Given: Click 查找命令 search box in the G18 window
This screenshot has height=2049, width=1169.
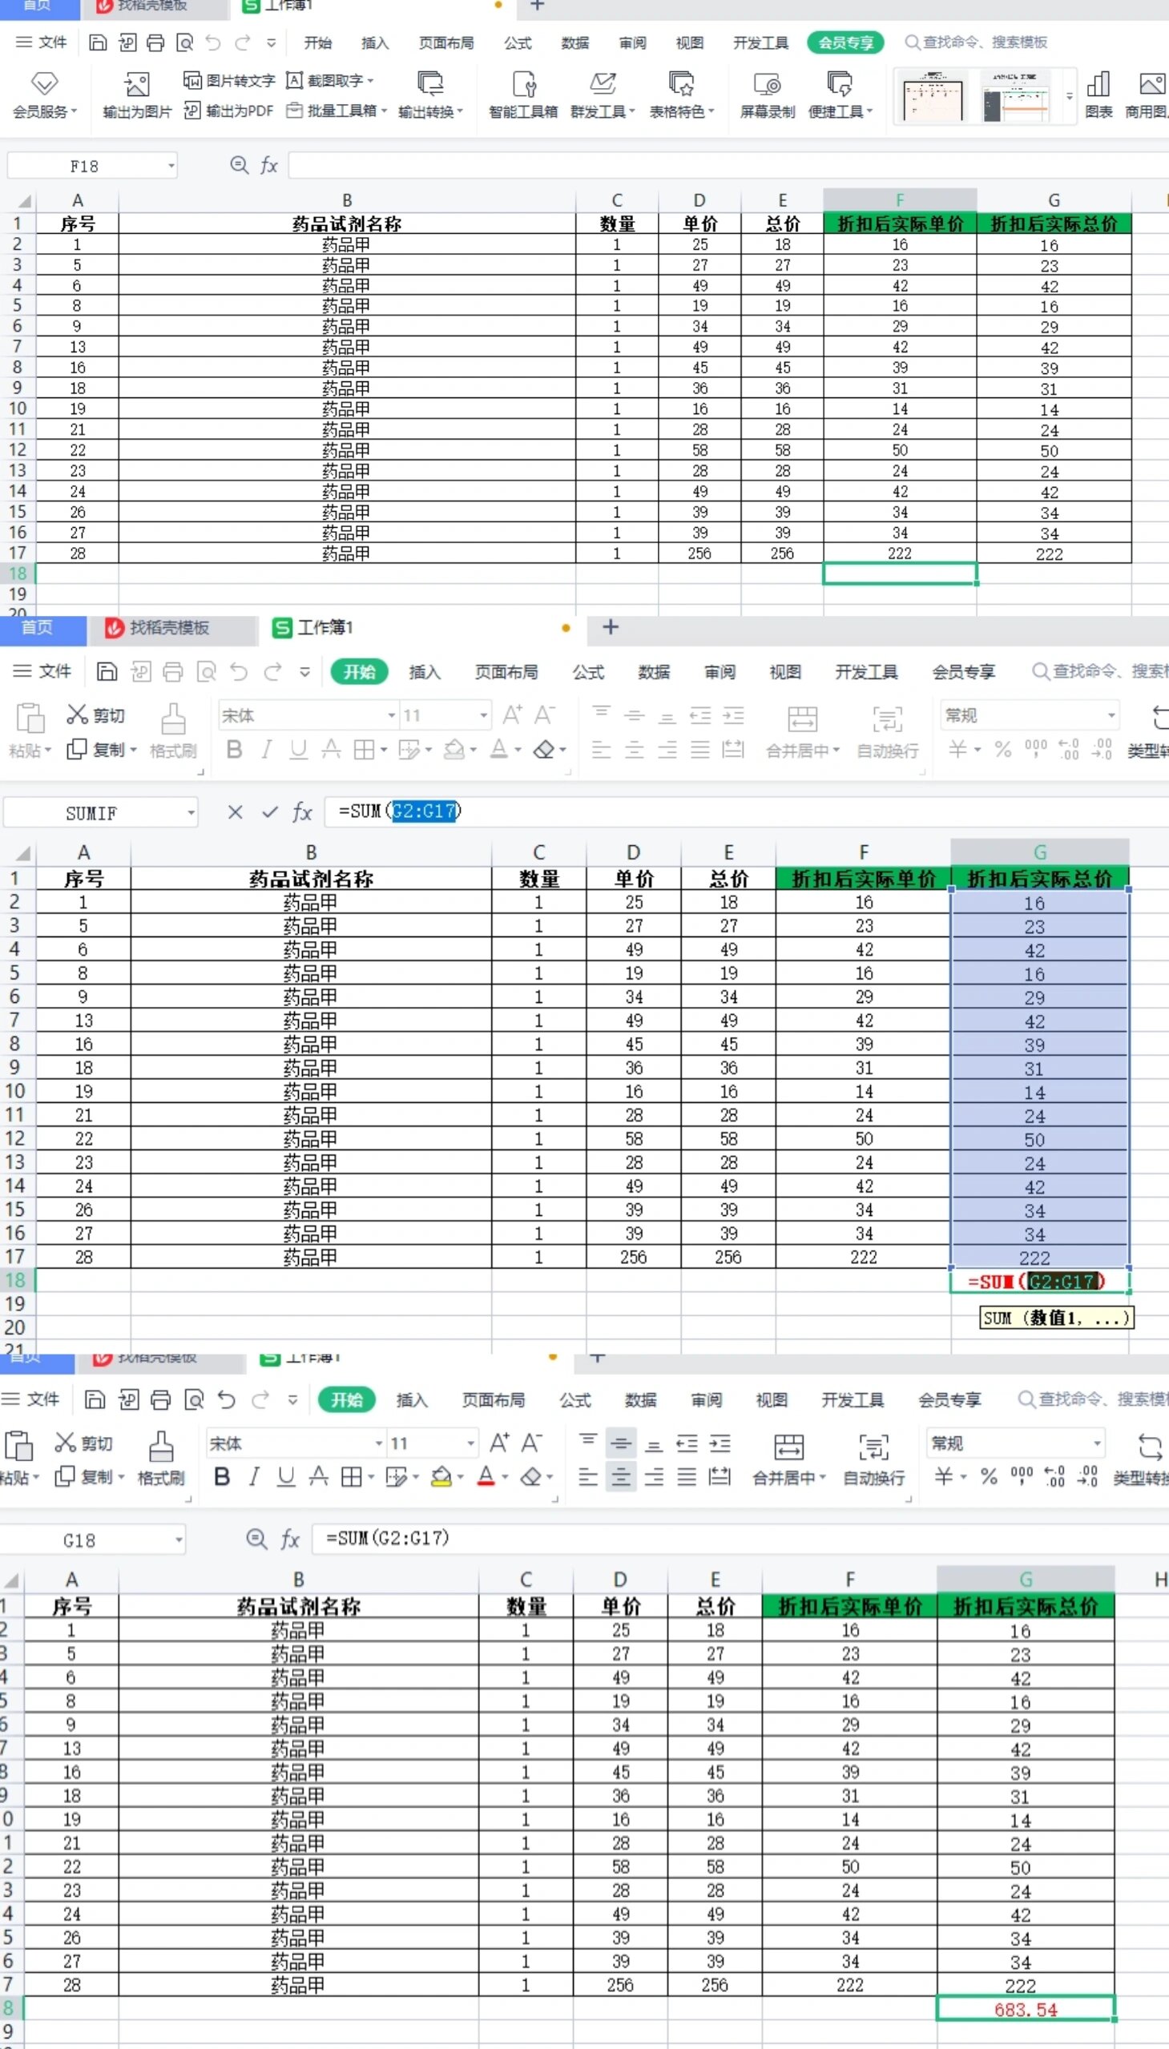Looking at the screenshot, I should point(1094,1399).
